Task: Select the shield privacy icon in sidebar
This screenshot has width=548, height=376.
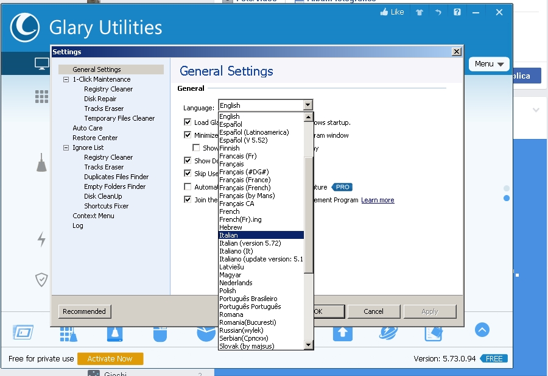Action: (x=41, y=280)
